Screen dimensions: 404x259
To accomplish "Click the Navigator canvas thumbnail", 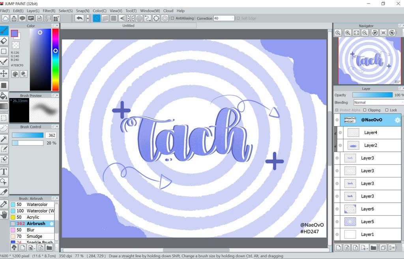I will pyautogui.click(x=369, y=61).
